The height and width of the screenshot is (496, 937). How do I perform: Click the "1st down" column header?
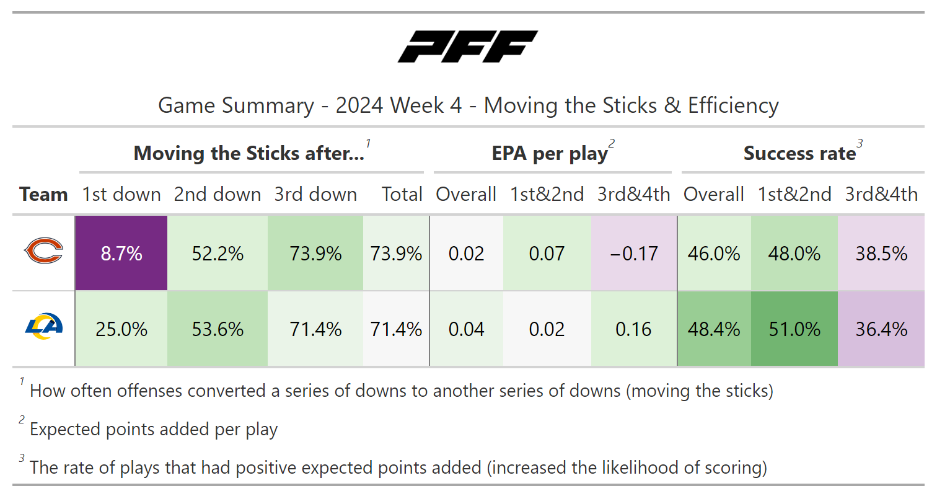tap(121, 194)
